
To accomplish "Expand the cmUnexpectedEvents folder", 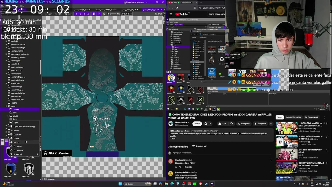I will pos(6,54).
